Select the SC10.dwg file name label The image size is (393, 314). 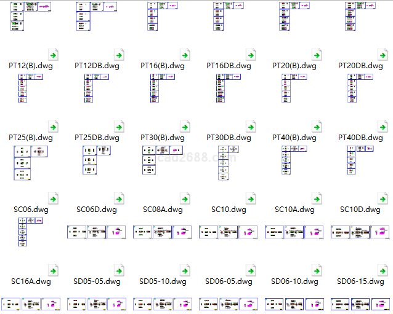[x=229, y=210]
